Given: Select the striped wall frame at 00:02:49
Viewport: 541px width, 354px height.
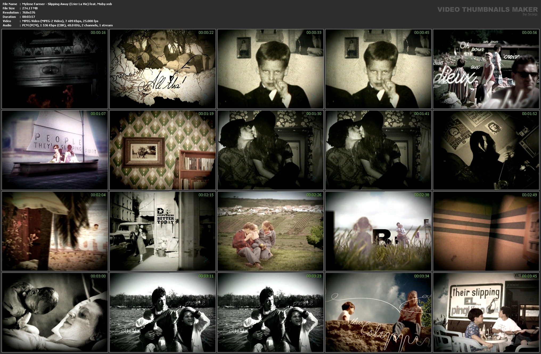Looking at the screenshot, I should (x=486, y=231).
